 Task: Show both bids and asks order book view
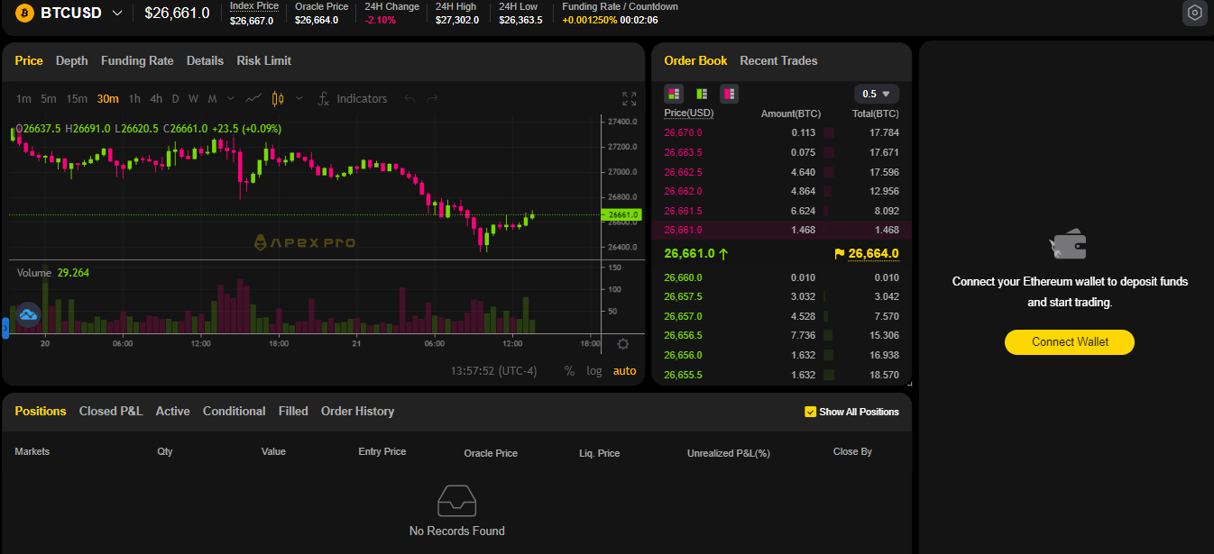pos(674,94)
